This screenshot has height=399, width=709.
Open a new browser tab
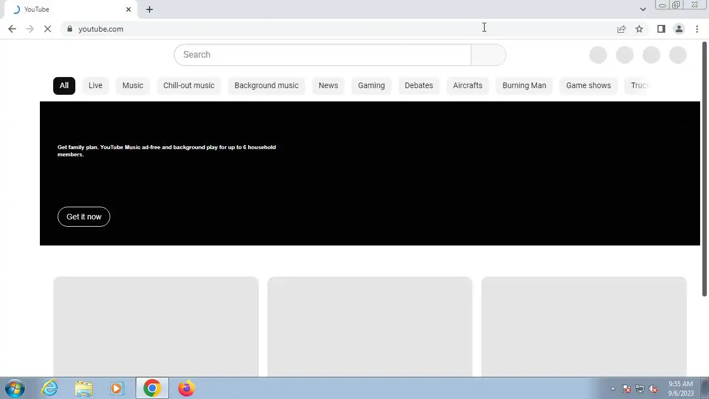[x=150, y=9]
